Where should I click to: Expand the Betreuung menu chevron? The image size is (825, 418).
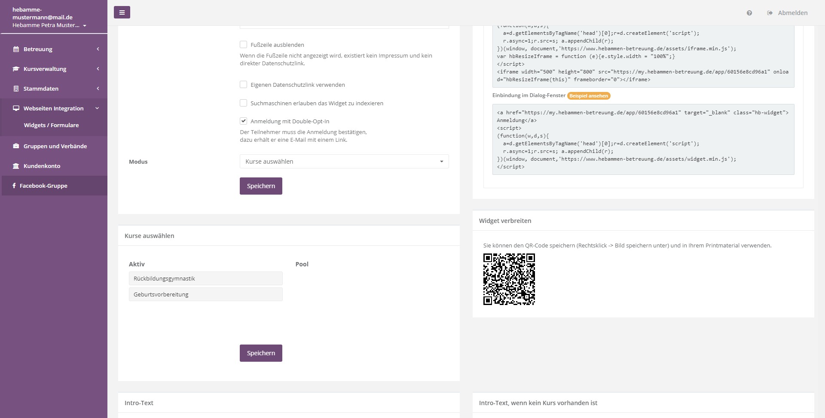click(98, 49)
